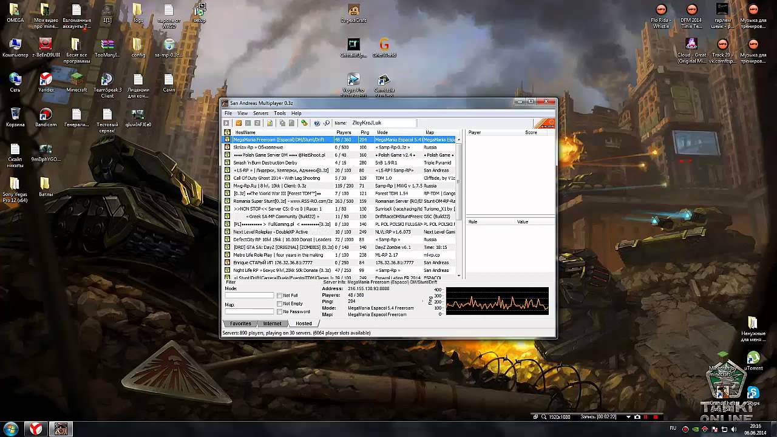
Task: Click the orange Add Server toolbar icon
Action: tap(239, 123)
